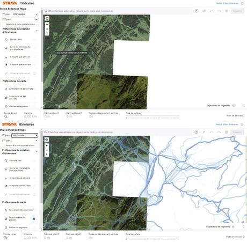
Task: Click the popular routes icon in the upper sidebar
Action: tap(6, 48)
